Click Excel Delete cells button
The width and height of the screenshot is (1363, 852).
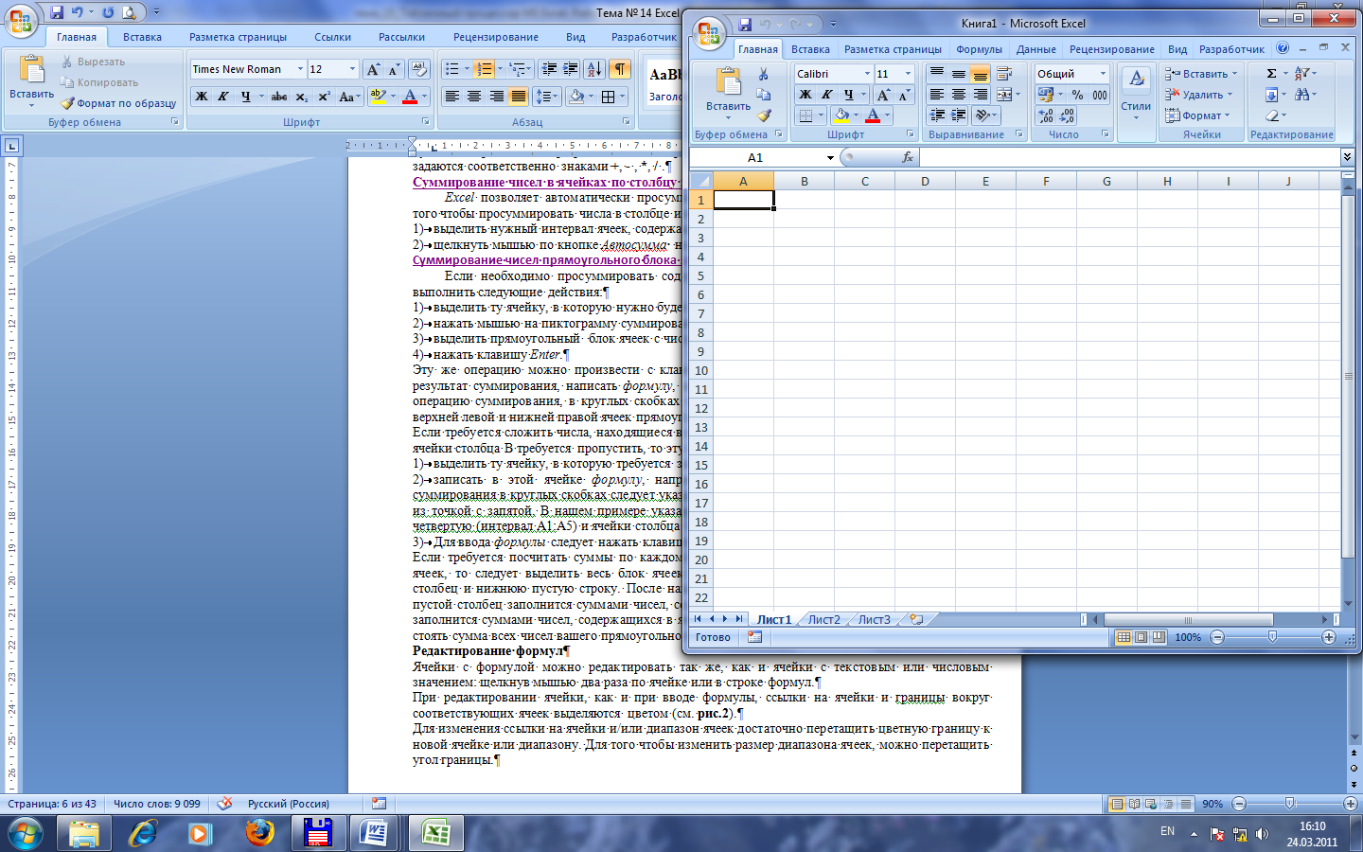coord(1198,95)
